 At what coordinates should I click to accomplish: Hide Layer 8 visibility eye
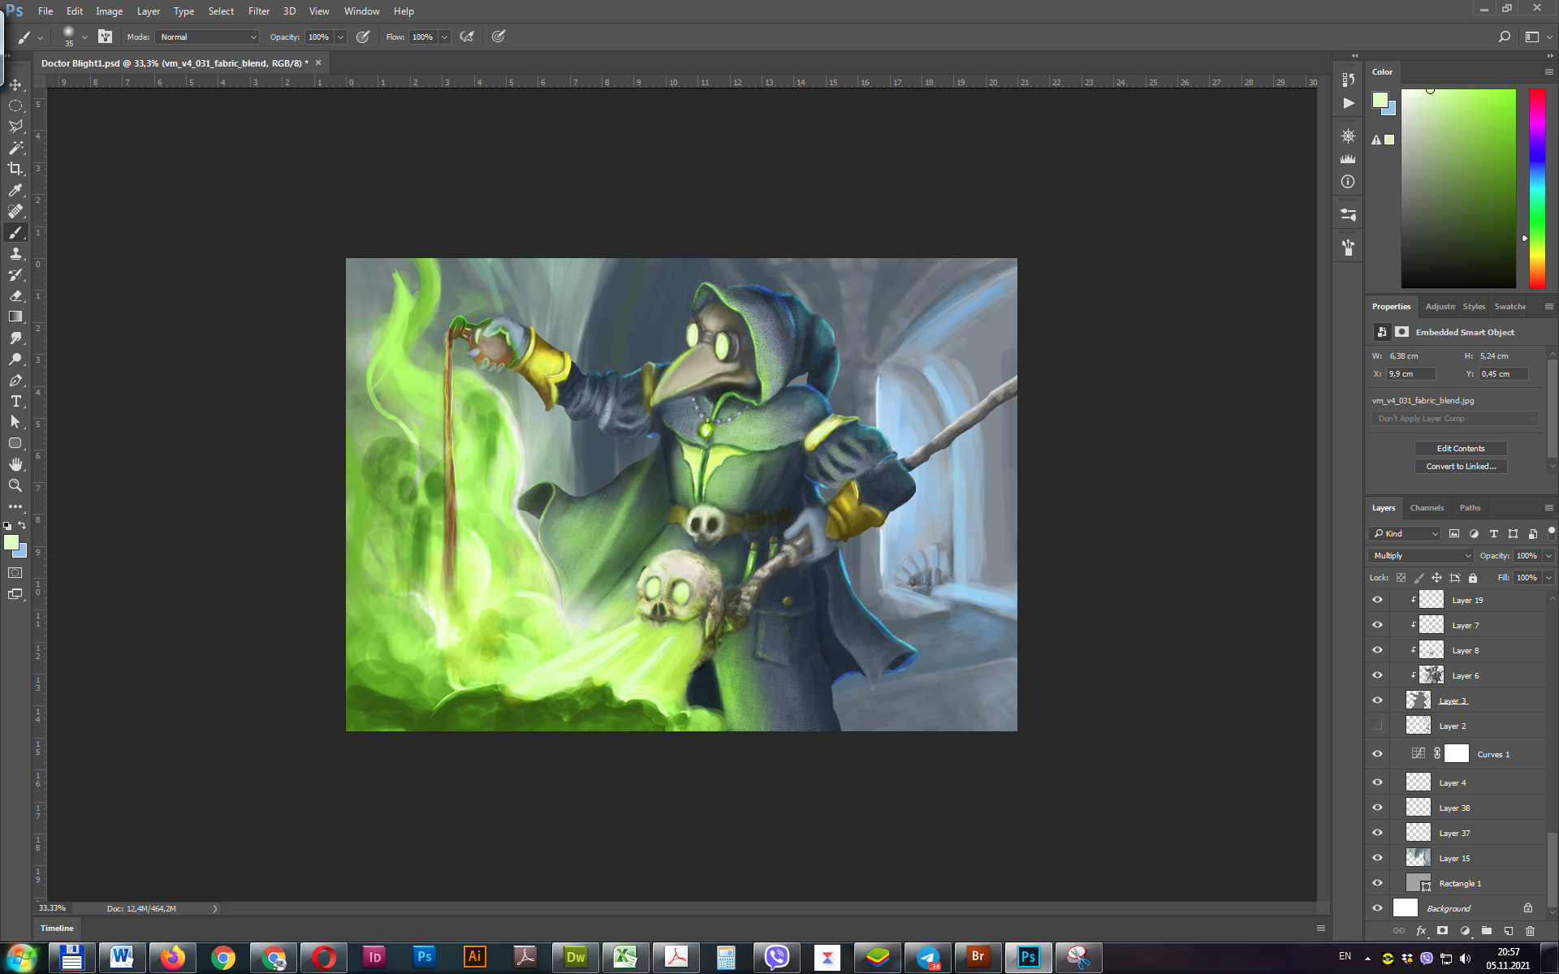click(1377, 651)
